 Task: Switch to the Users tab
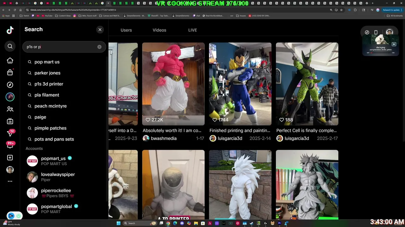[126, 30]
